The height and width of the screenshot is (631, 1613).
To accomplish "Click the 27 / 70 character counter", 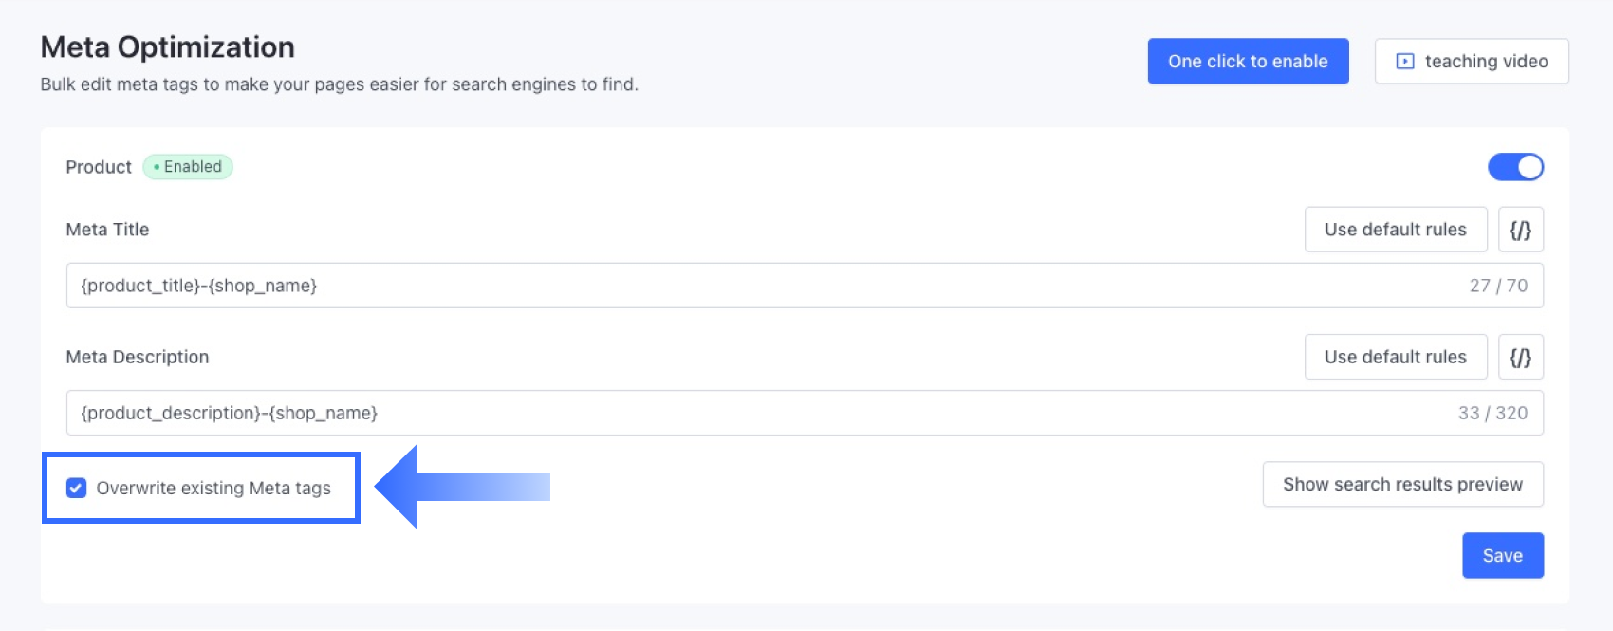I will pyautogui.click(x=1498, y=286).
